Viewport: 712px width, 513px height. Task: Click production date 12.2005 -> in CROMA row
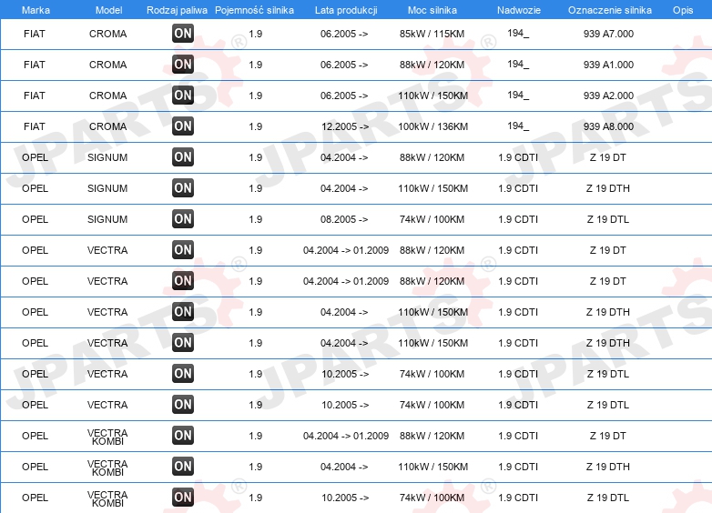click(x=345, y=126)
